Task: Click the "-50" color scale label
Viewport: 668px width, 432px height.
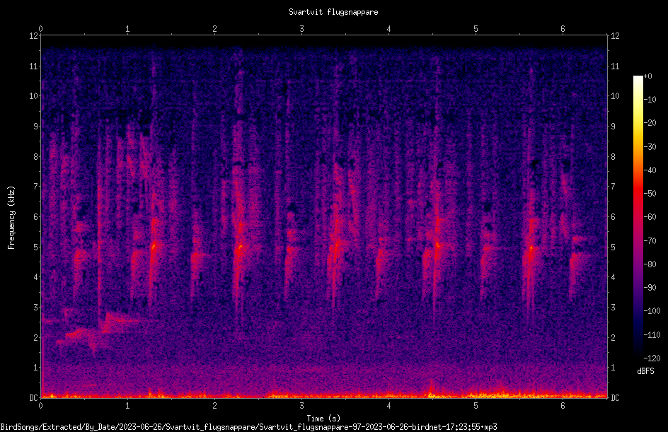Action: point(650,194)
